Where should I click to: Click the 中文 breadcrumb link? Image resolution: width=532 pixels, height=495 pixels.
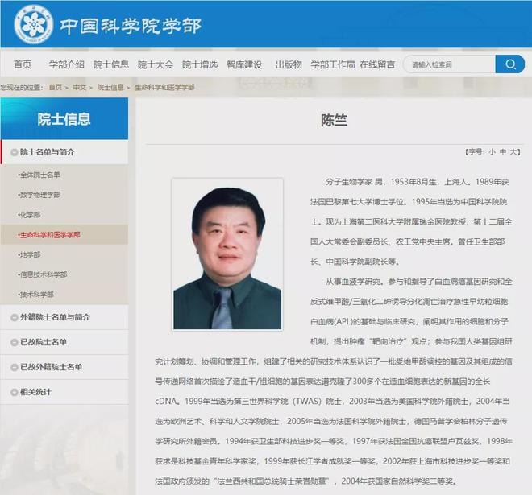79,88
